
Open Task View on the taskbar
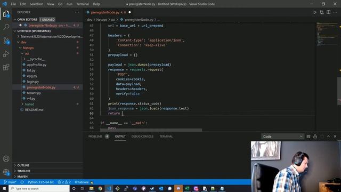[x=83, y=188]
